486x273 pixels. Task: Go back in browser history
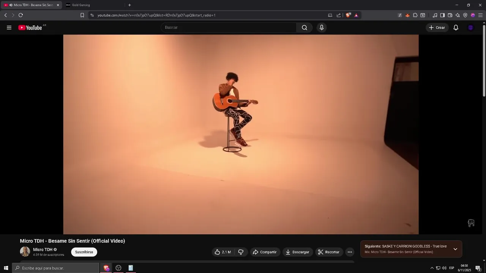coord(5,15)
